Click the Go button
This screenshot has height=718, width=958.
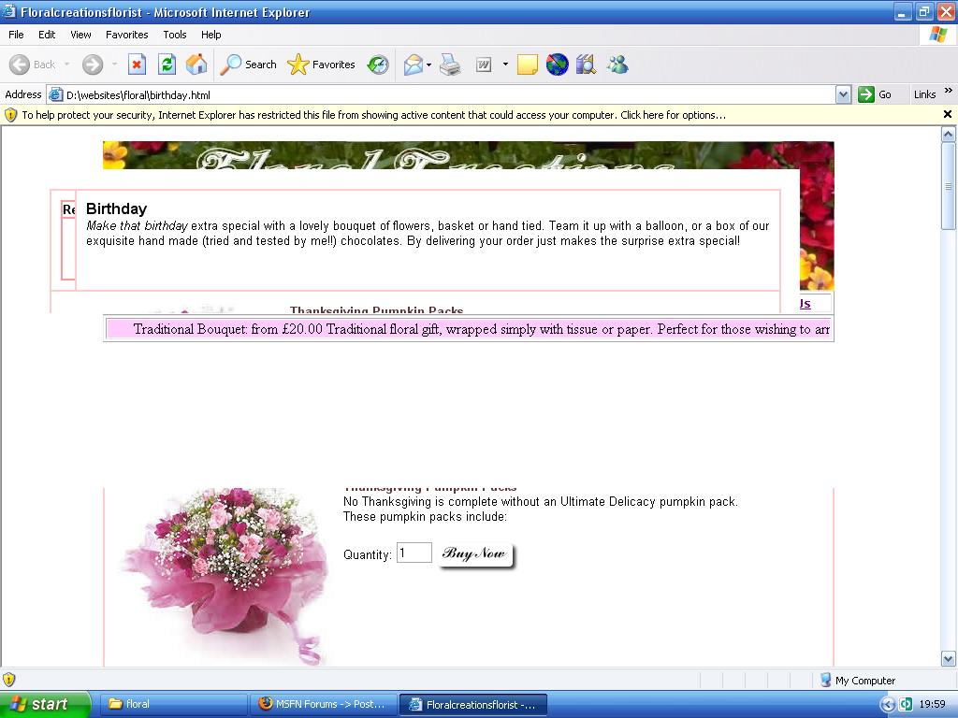click(x=876, y=94)
